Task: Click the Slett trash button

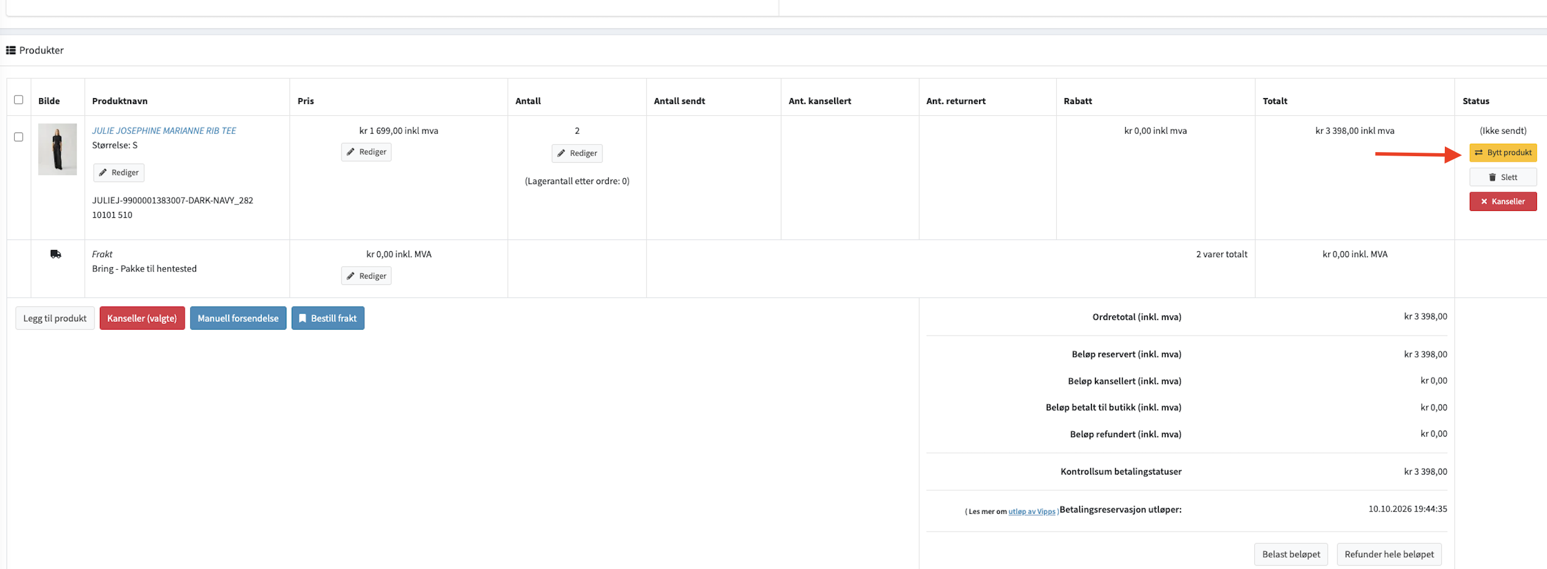Action: pyautogui.click(x=1502, y=177)
